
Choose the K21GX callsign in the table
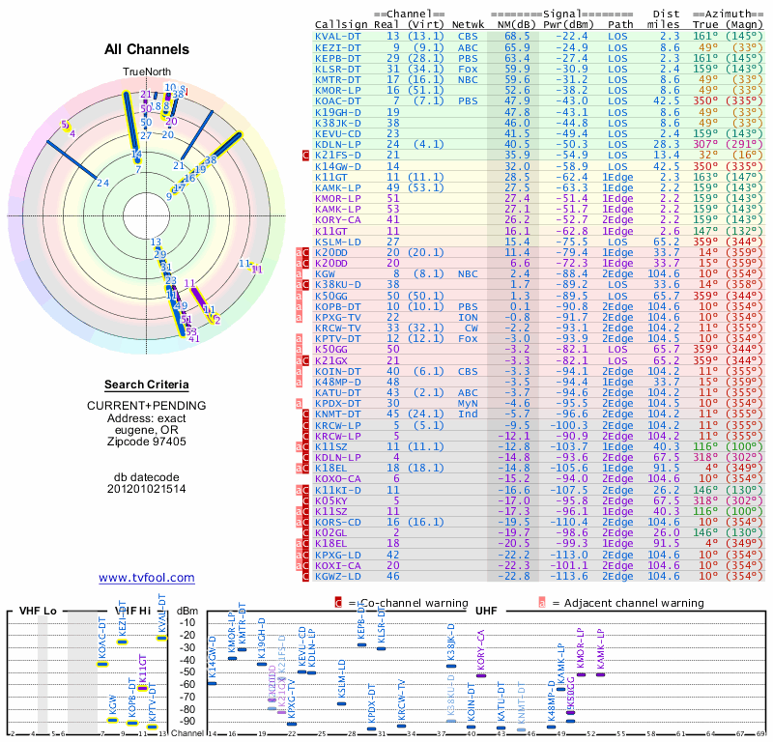coord(331,360)
